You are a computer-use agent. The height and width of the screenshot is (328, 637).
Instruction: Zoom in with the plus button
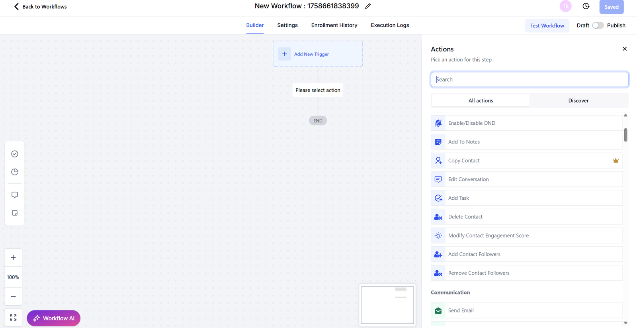(x=13, y=257)
